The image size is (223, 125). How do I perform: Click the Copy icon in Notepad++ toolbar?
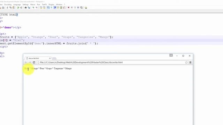coord(10,8)
